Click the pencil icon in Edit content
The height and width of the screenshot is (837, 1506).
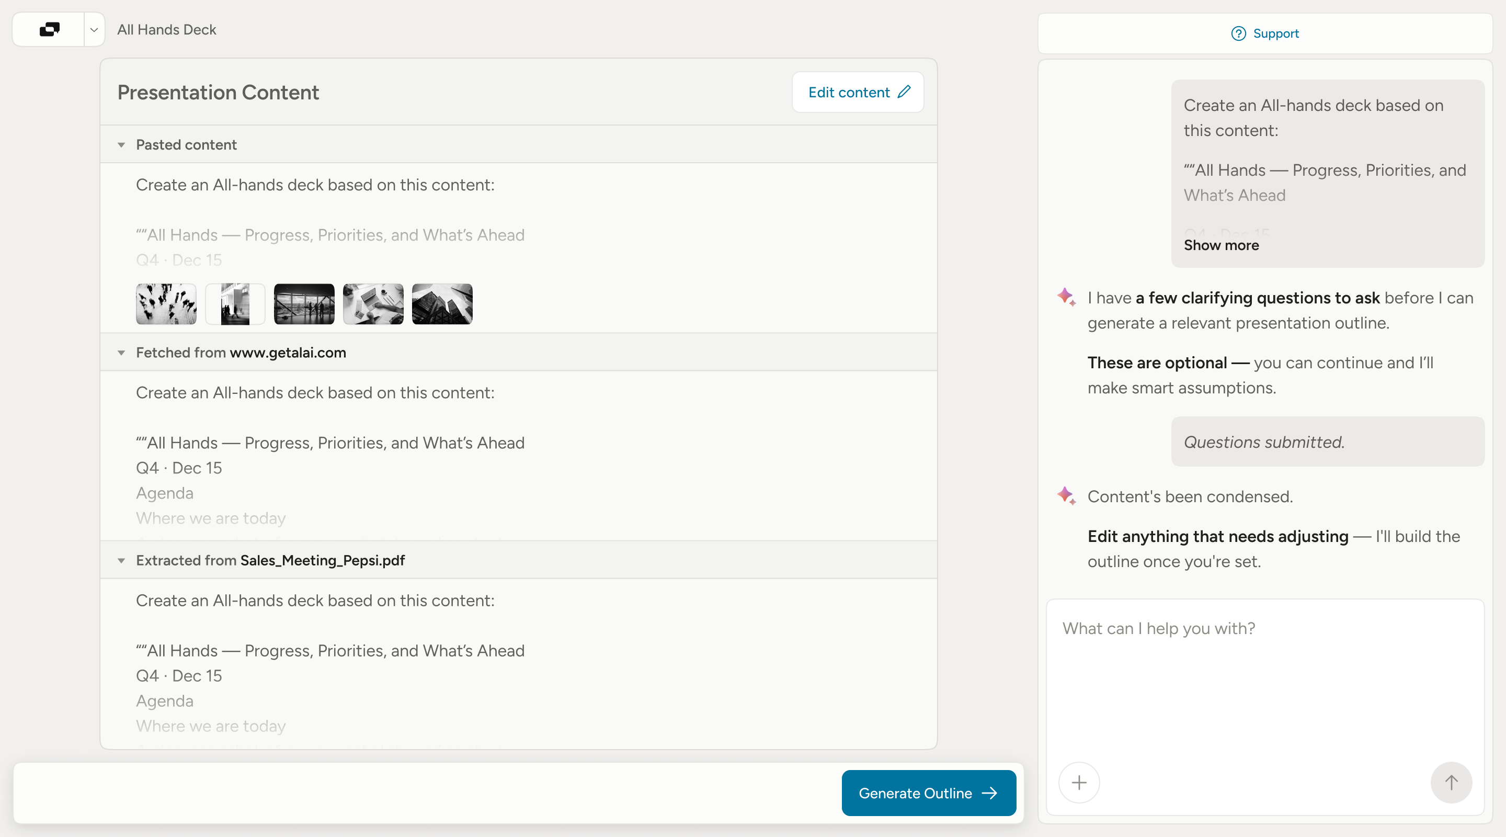(904, 92)
